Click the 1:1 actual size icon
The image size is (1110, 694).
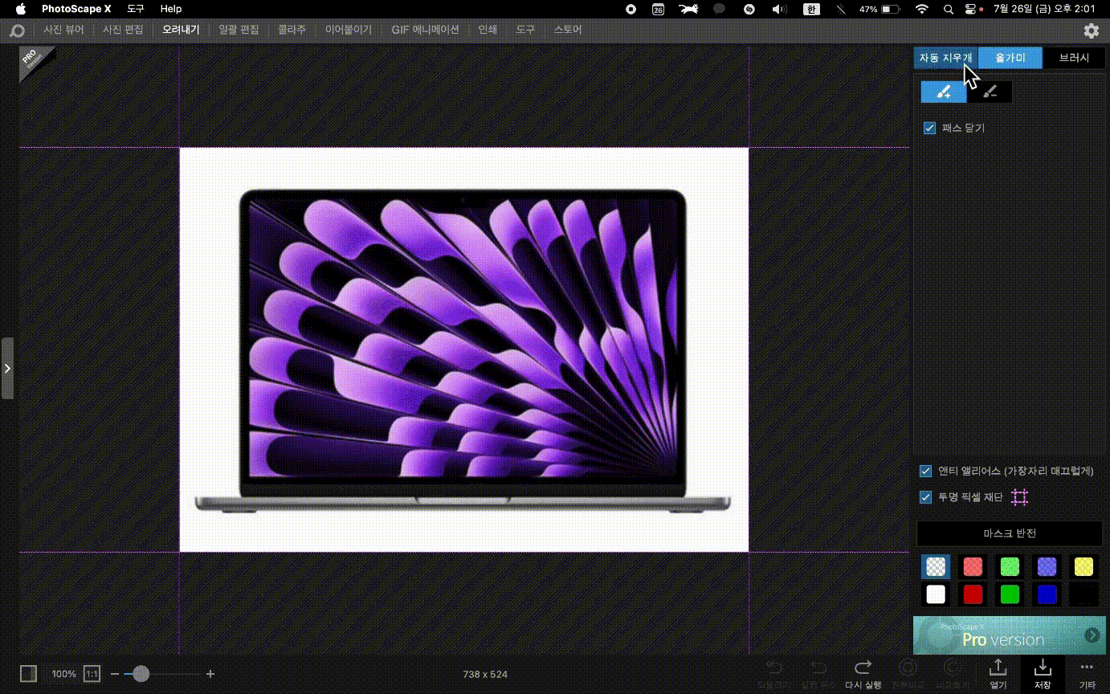[x=92, y=674]
